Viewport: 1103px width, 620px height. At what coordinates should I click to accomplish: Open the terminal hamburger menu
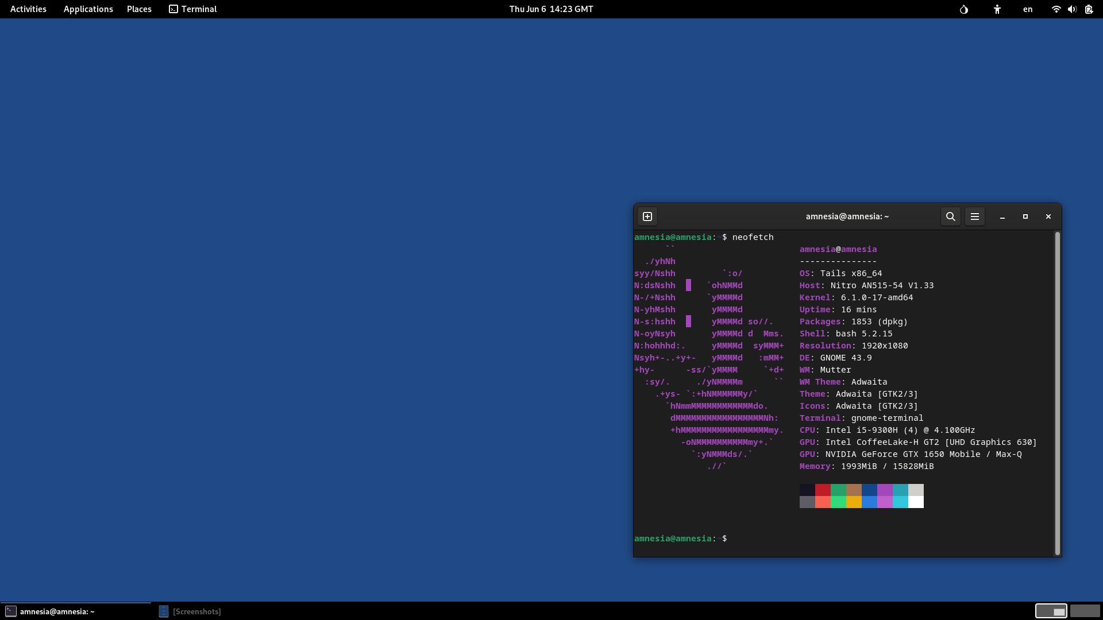point(975,216)
